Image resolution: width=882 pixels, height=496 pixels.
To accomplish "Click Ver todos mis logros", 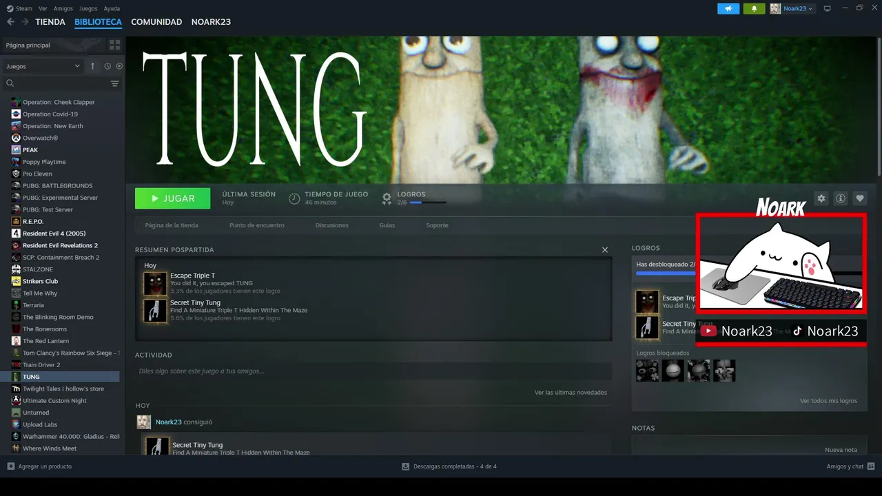I will coord(828,401).
